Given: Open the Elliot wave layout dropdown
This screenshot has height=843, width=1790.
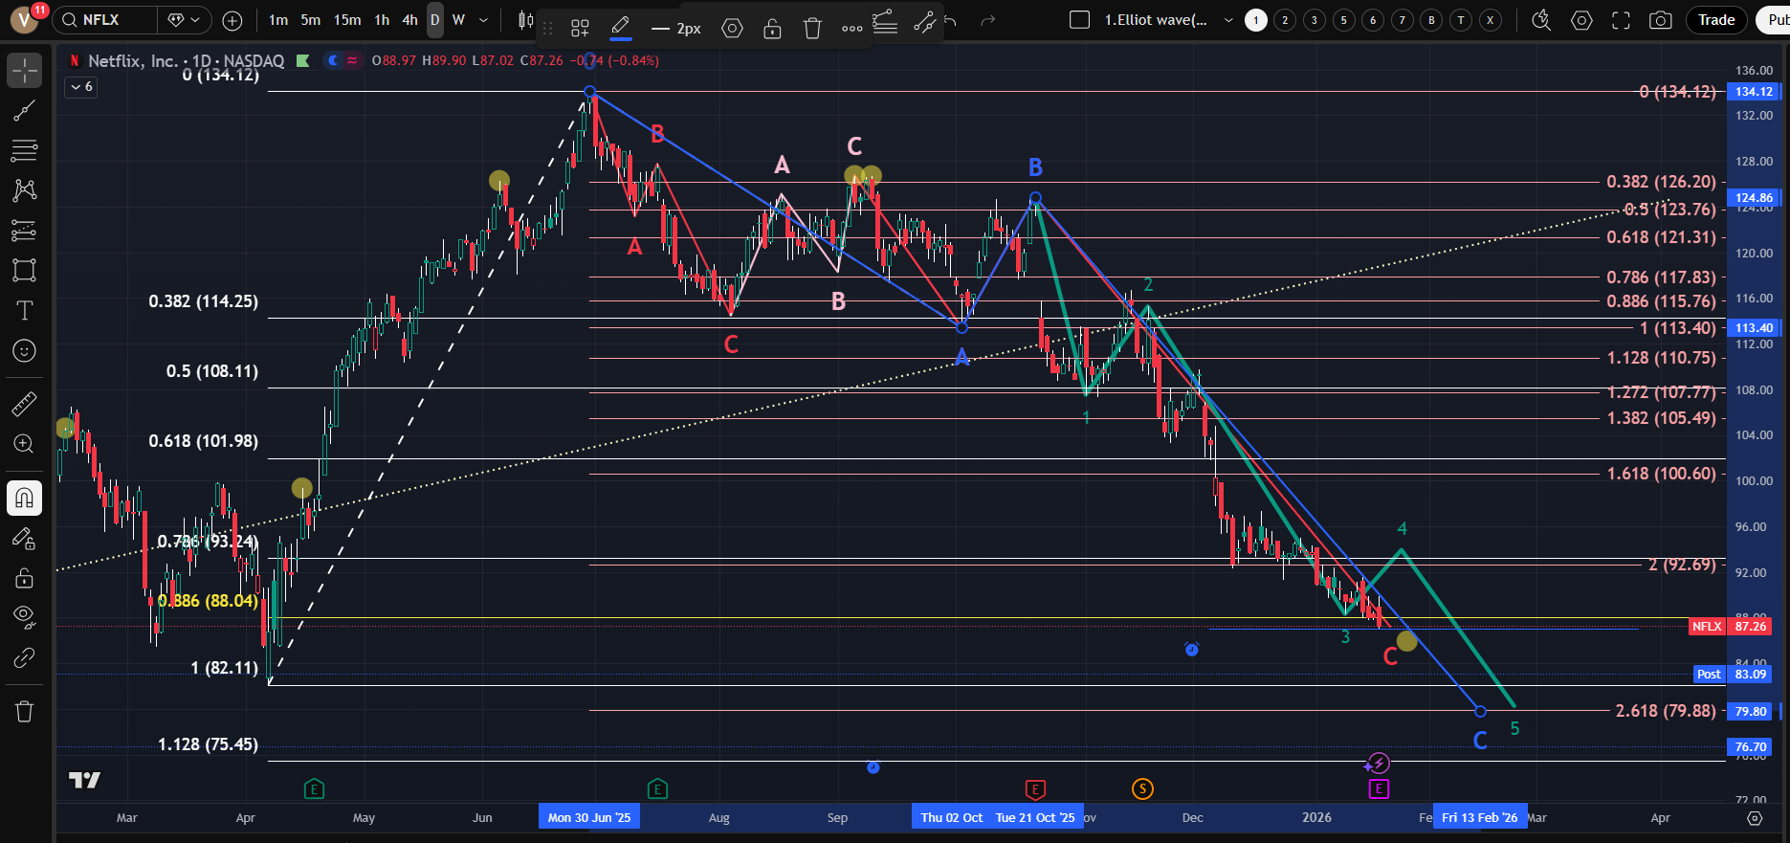Looking at the screenshot, I should pyautogui.click(x=1228, y=20).
